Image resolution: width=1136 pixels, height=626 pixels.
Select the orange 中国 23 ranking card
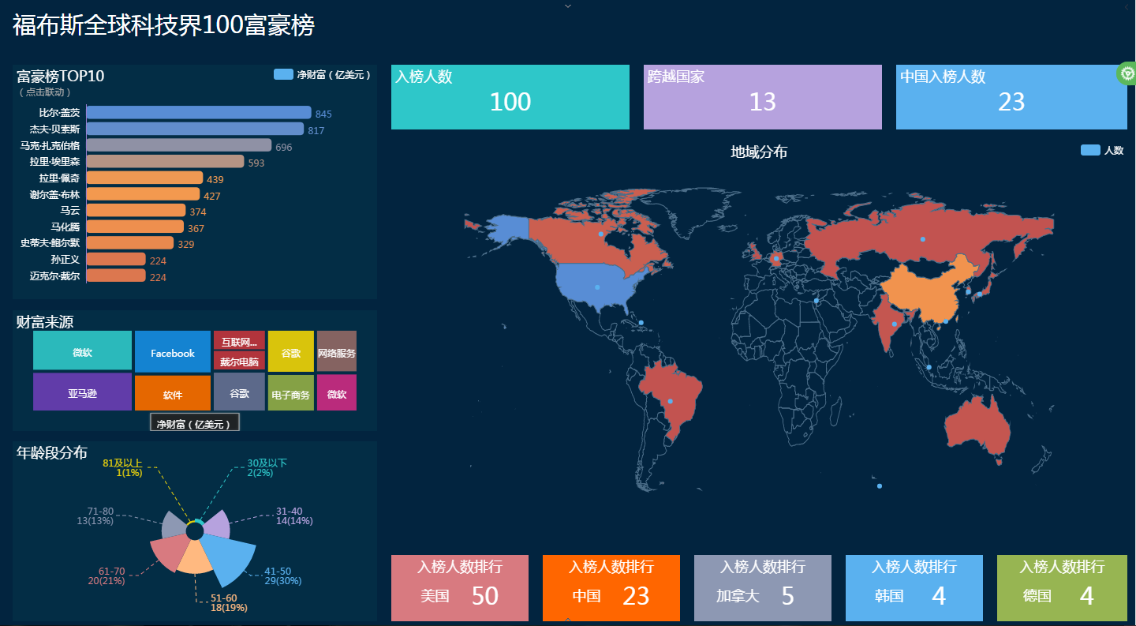click(x=611, y=588)
